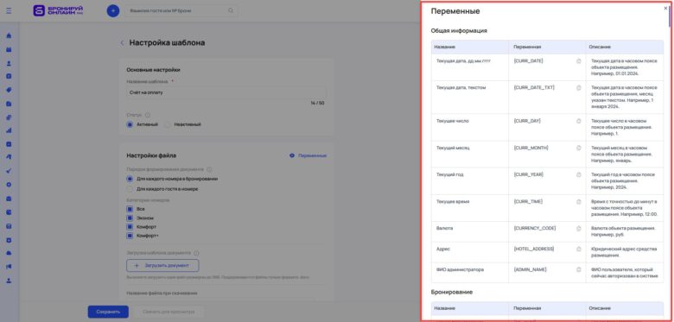
Task: Open the Переменные link with eye icon
Action: click(308, 155)
